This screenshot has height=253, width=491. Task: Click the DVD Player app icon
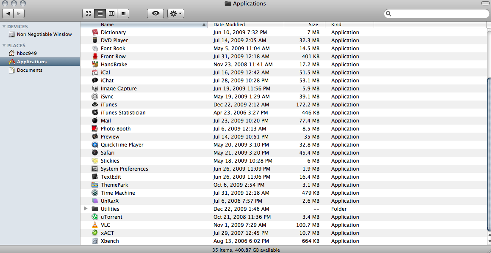coord(95,40)
